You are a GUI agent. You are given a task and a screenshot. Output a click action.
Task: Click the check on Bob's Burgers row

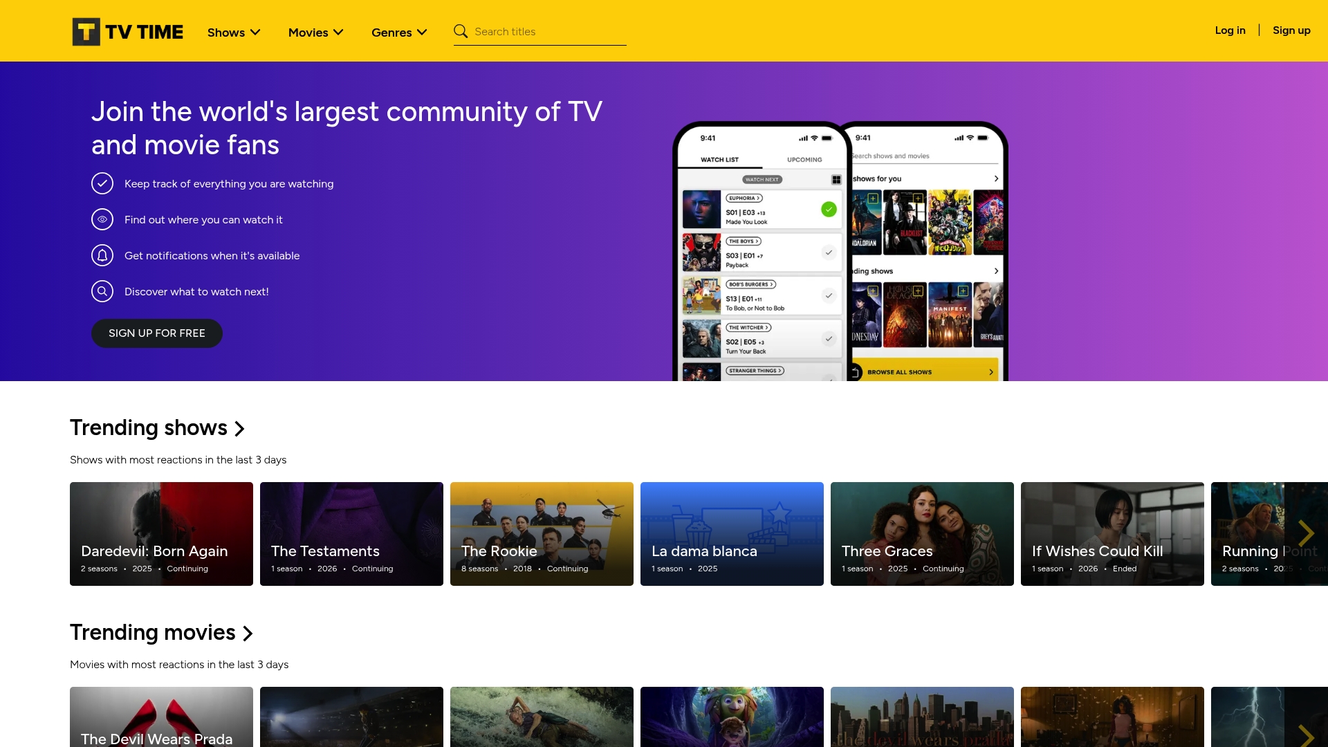(x=829, y=295)
